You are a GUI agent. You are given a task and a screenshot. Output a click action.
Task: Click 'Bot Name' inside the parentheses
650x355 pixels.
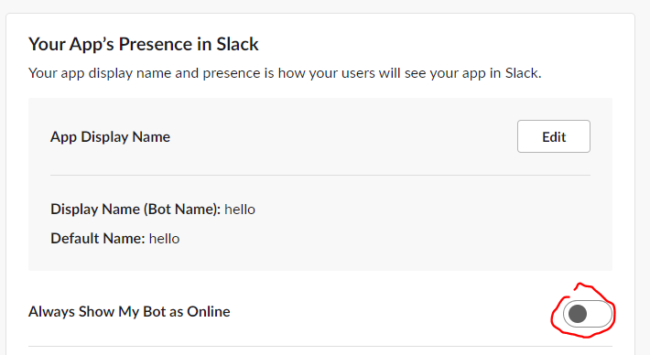click(181, 210)
